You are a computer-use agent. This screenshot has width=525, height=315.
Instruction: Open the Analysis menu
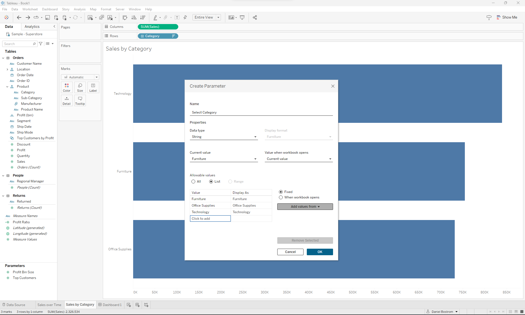[x=80, y=9]
